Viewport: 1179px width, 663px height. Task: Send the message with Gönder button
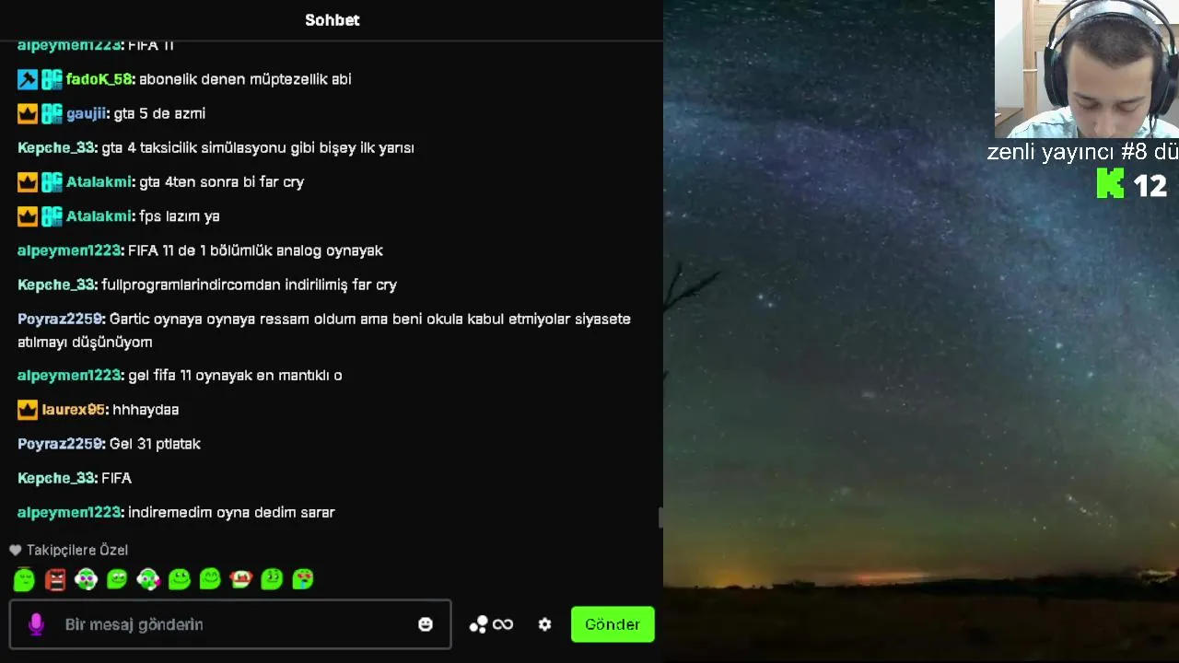(x=613, y=624)
